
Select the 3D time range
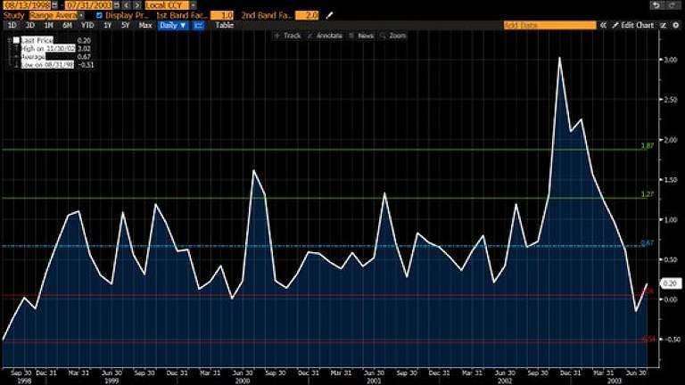(x=30, y=25)
